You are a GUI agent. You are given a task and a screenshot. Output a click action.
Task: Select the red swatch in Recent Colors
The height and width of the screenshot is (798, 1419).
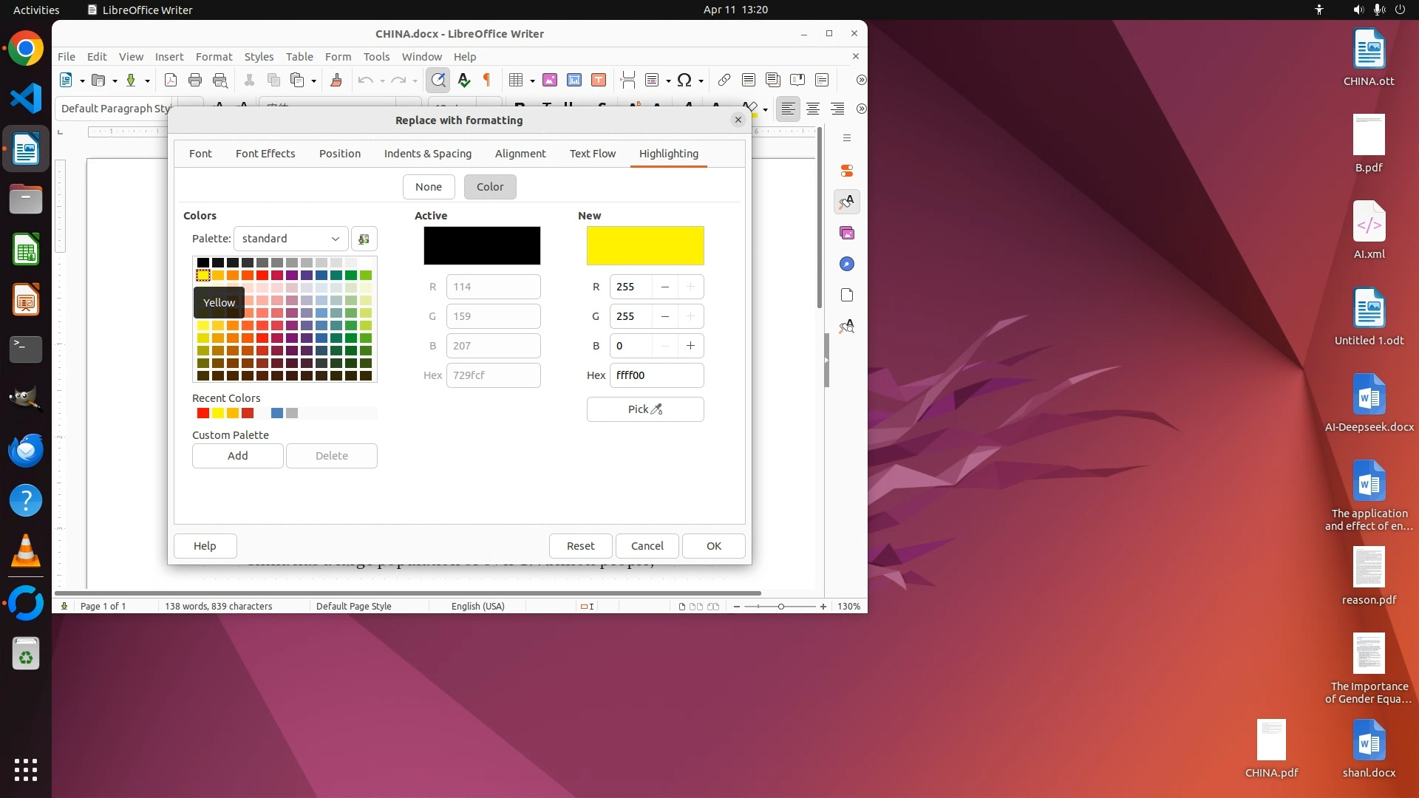203,413
